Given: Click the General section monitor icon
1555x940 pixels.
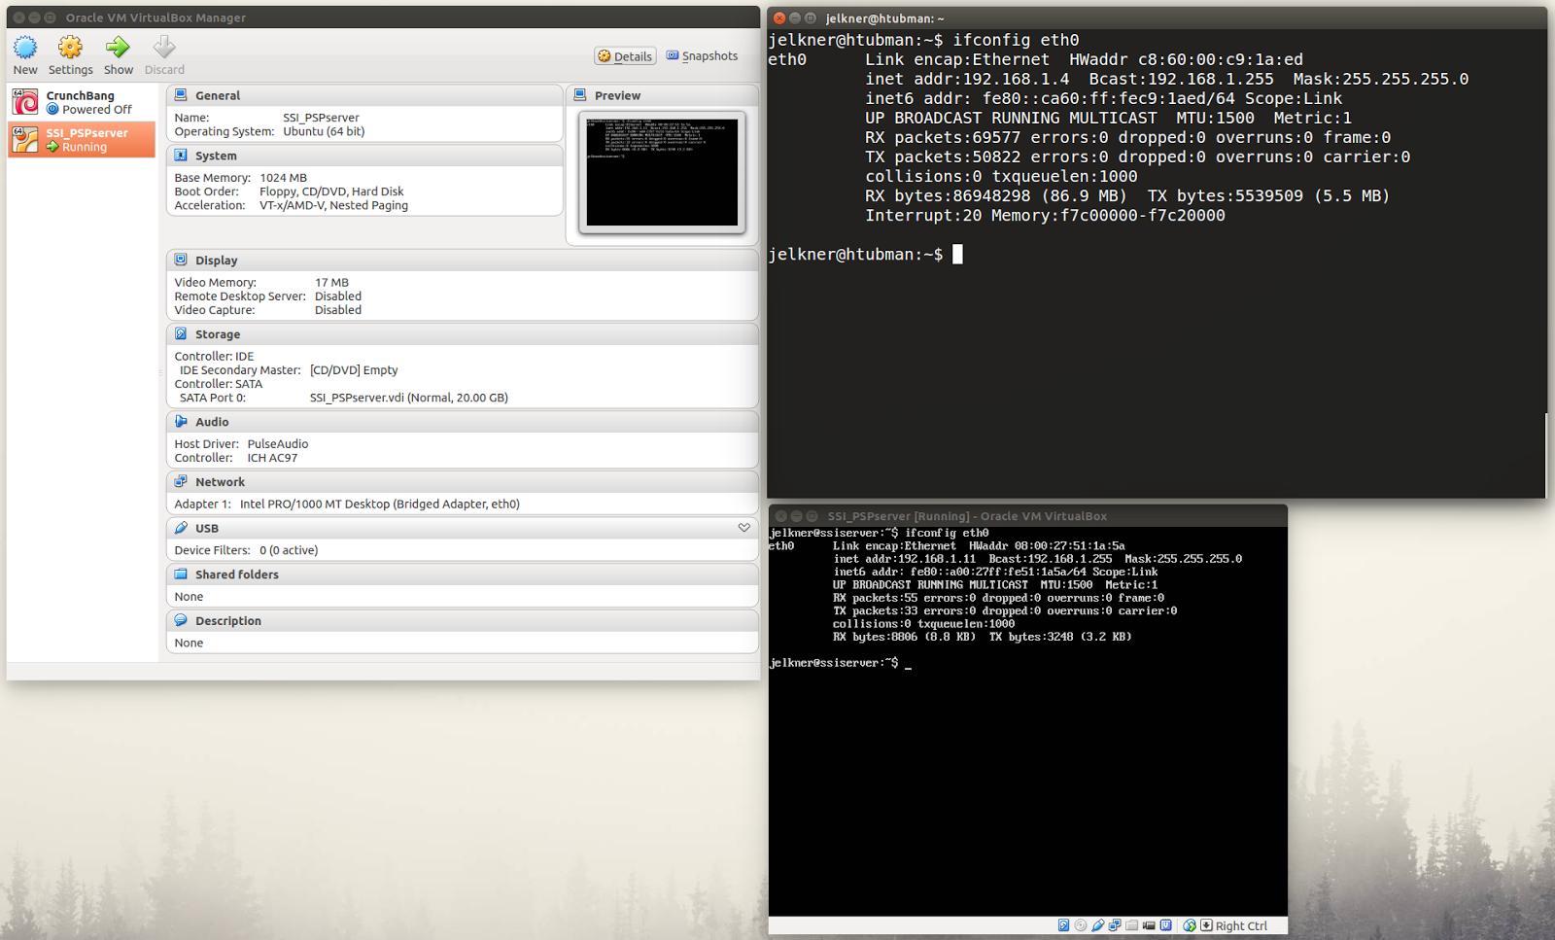Looking at the screenshot, I should (x=181, y=95).
